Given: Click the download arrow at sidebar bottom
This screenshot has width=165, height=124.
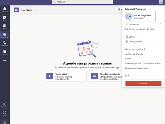Looking at the screenshot, I should pyautogui.click(x=4, y=122).
